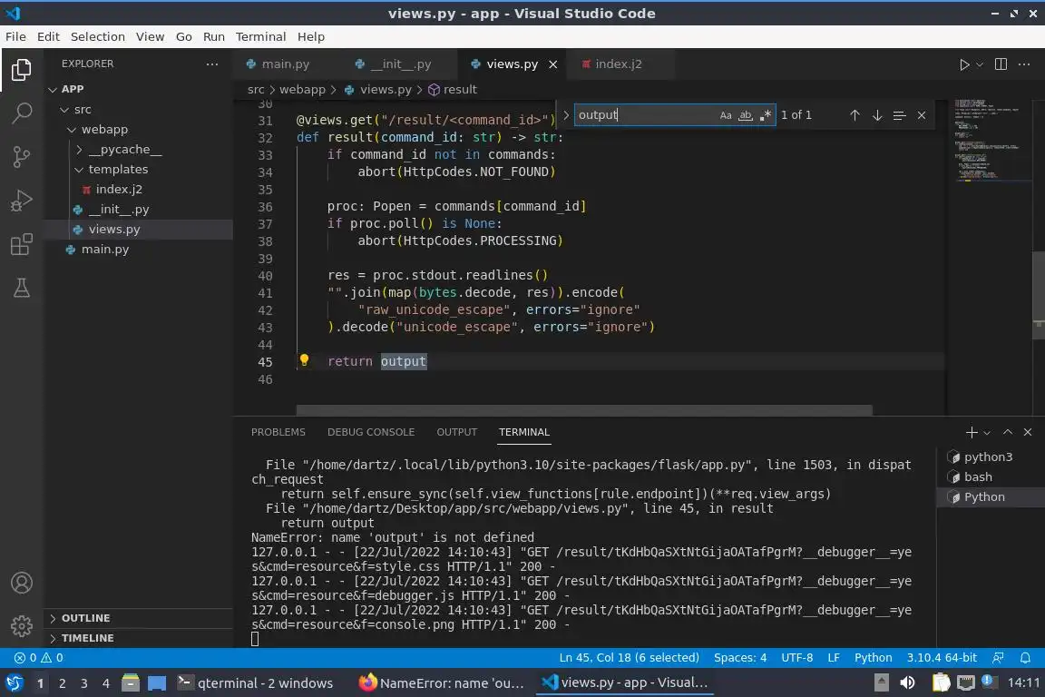The width and height of the screenshot is (1045, 697).
Task: Close the find widget
Action: click(x=922, y=115)
